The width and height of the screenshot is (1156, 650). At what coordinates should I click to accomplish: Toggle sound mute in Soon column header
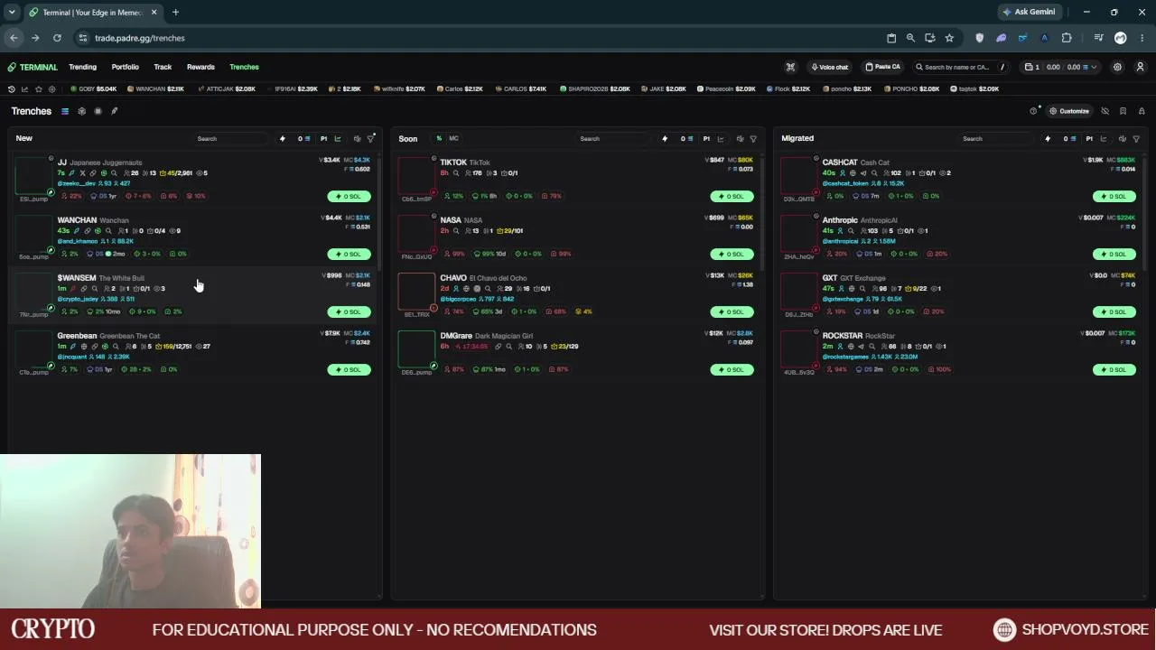click(740, 139)
